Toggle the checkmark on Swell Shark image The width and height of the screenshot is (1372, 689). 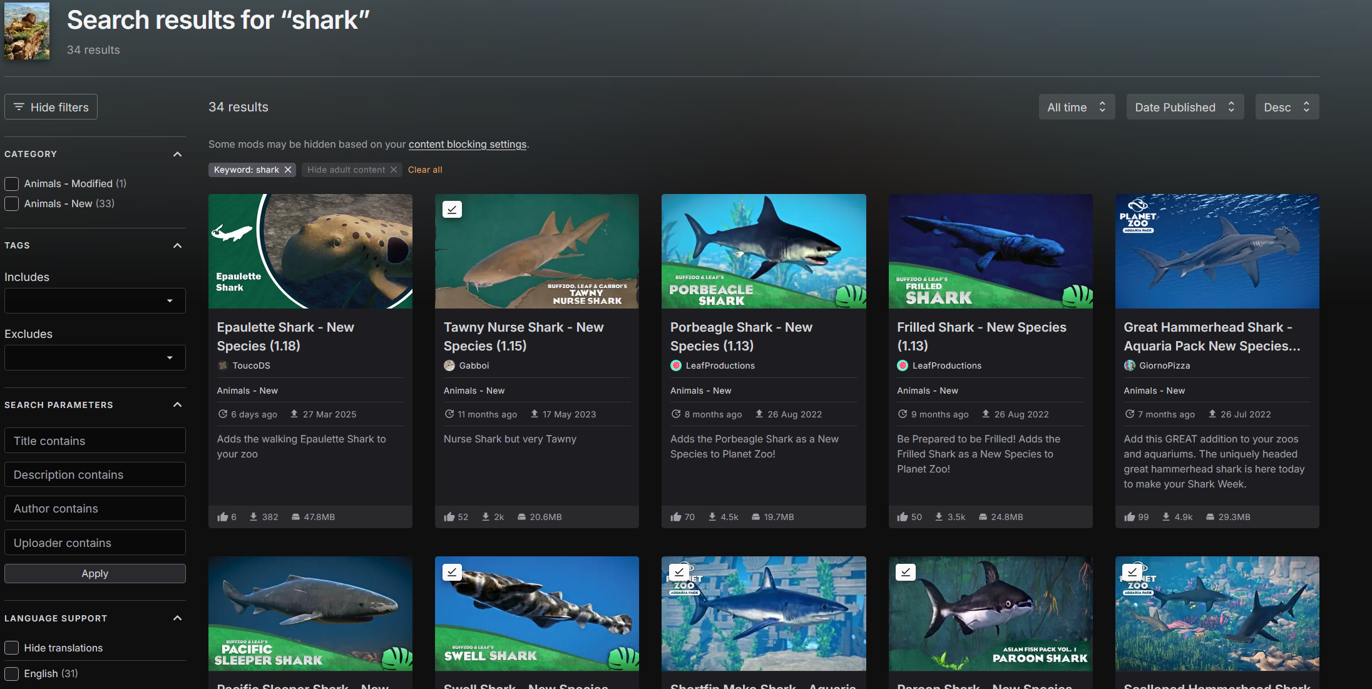(x=452, y=572)
